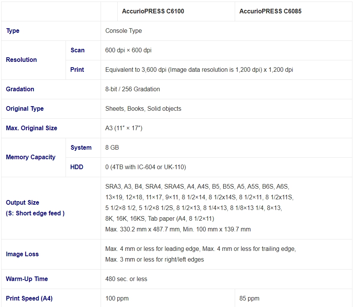
Task: Select the Resolution row label
Action: pos(21,60)
